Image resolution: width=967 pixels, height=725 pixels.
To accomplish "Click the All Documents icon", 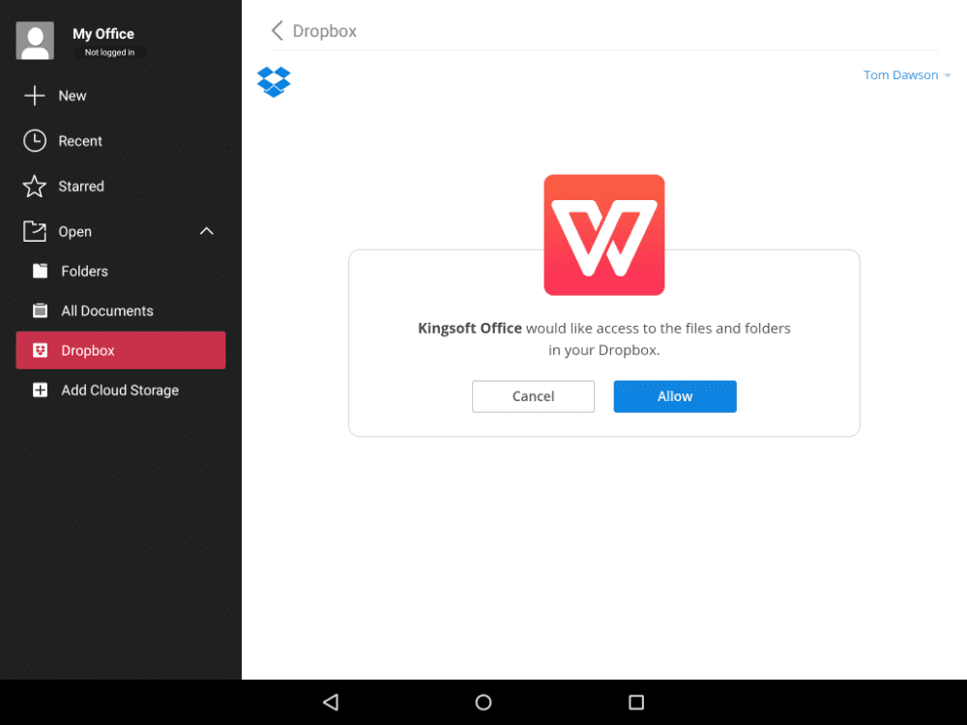I will point(40,310).
